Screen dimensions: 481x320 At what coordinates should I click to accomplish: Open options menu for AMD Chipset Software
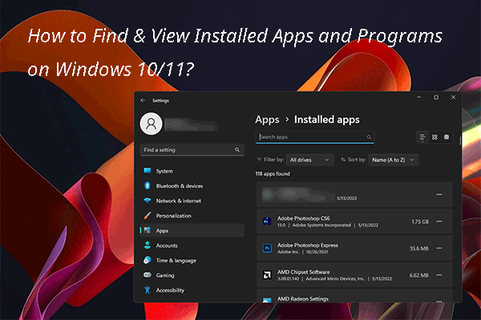click(438, 275)
